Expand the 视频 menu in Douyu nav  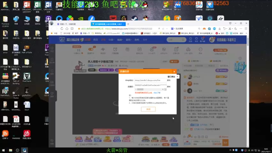click(x=120, y=40)
